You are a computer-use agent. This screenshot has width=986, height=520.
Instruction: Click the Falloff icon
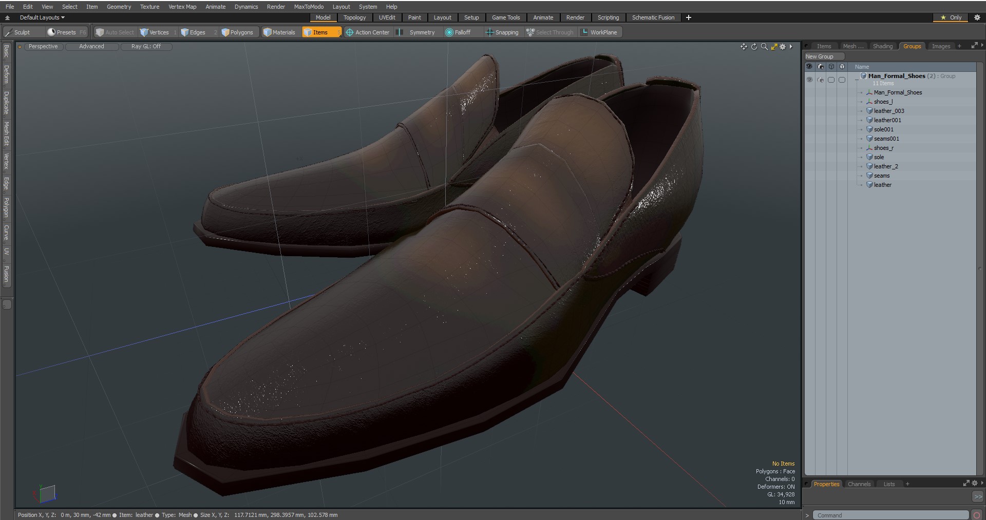[449, 32]
